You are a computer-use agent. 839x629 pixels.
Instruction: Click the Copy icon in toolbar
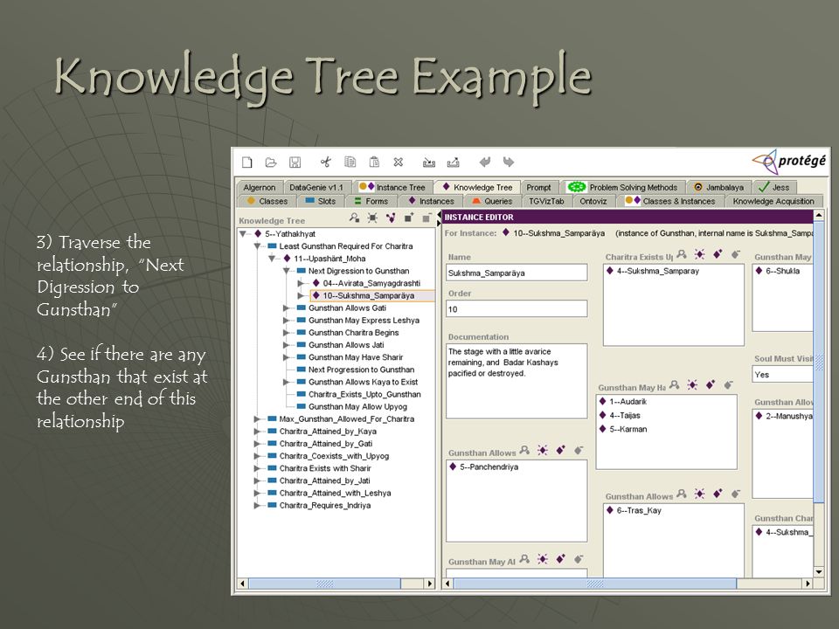pyautogui.click(x=350, y=162)
